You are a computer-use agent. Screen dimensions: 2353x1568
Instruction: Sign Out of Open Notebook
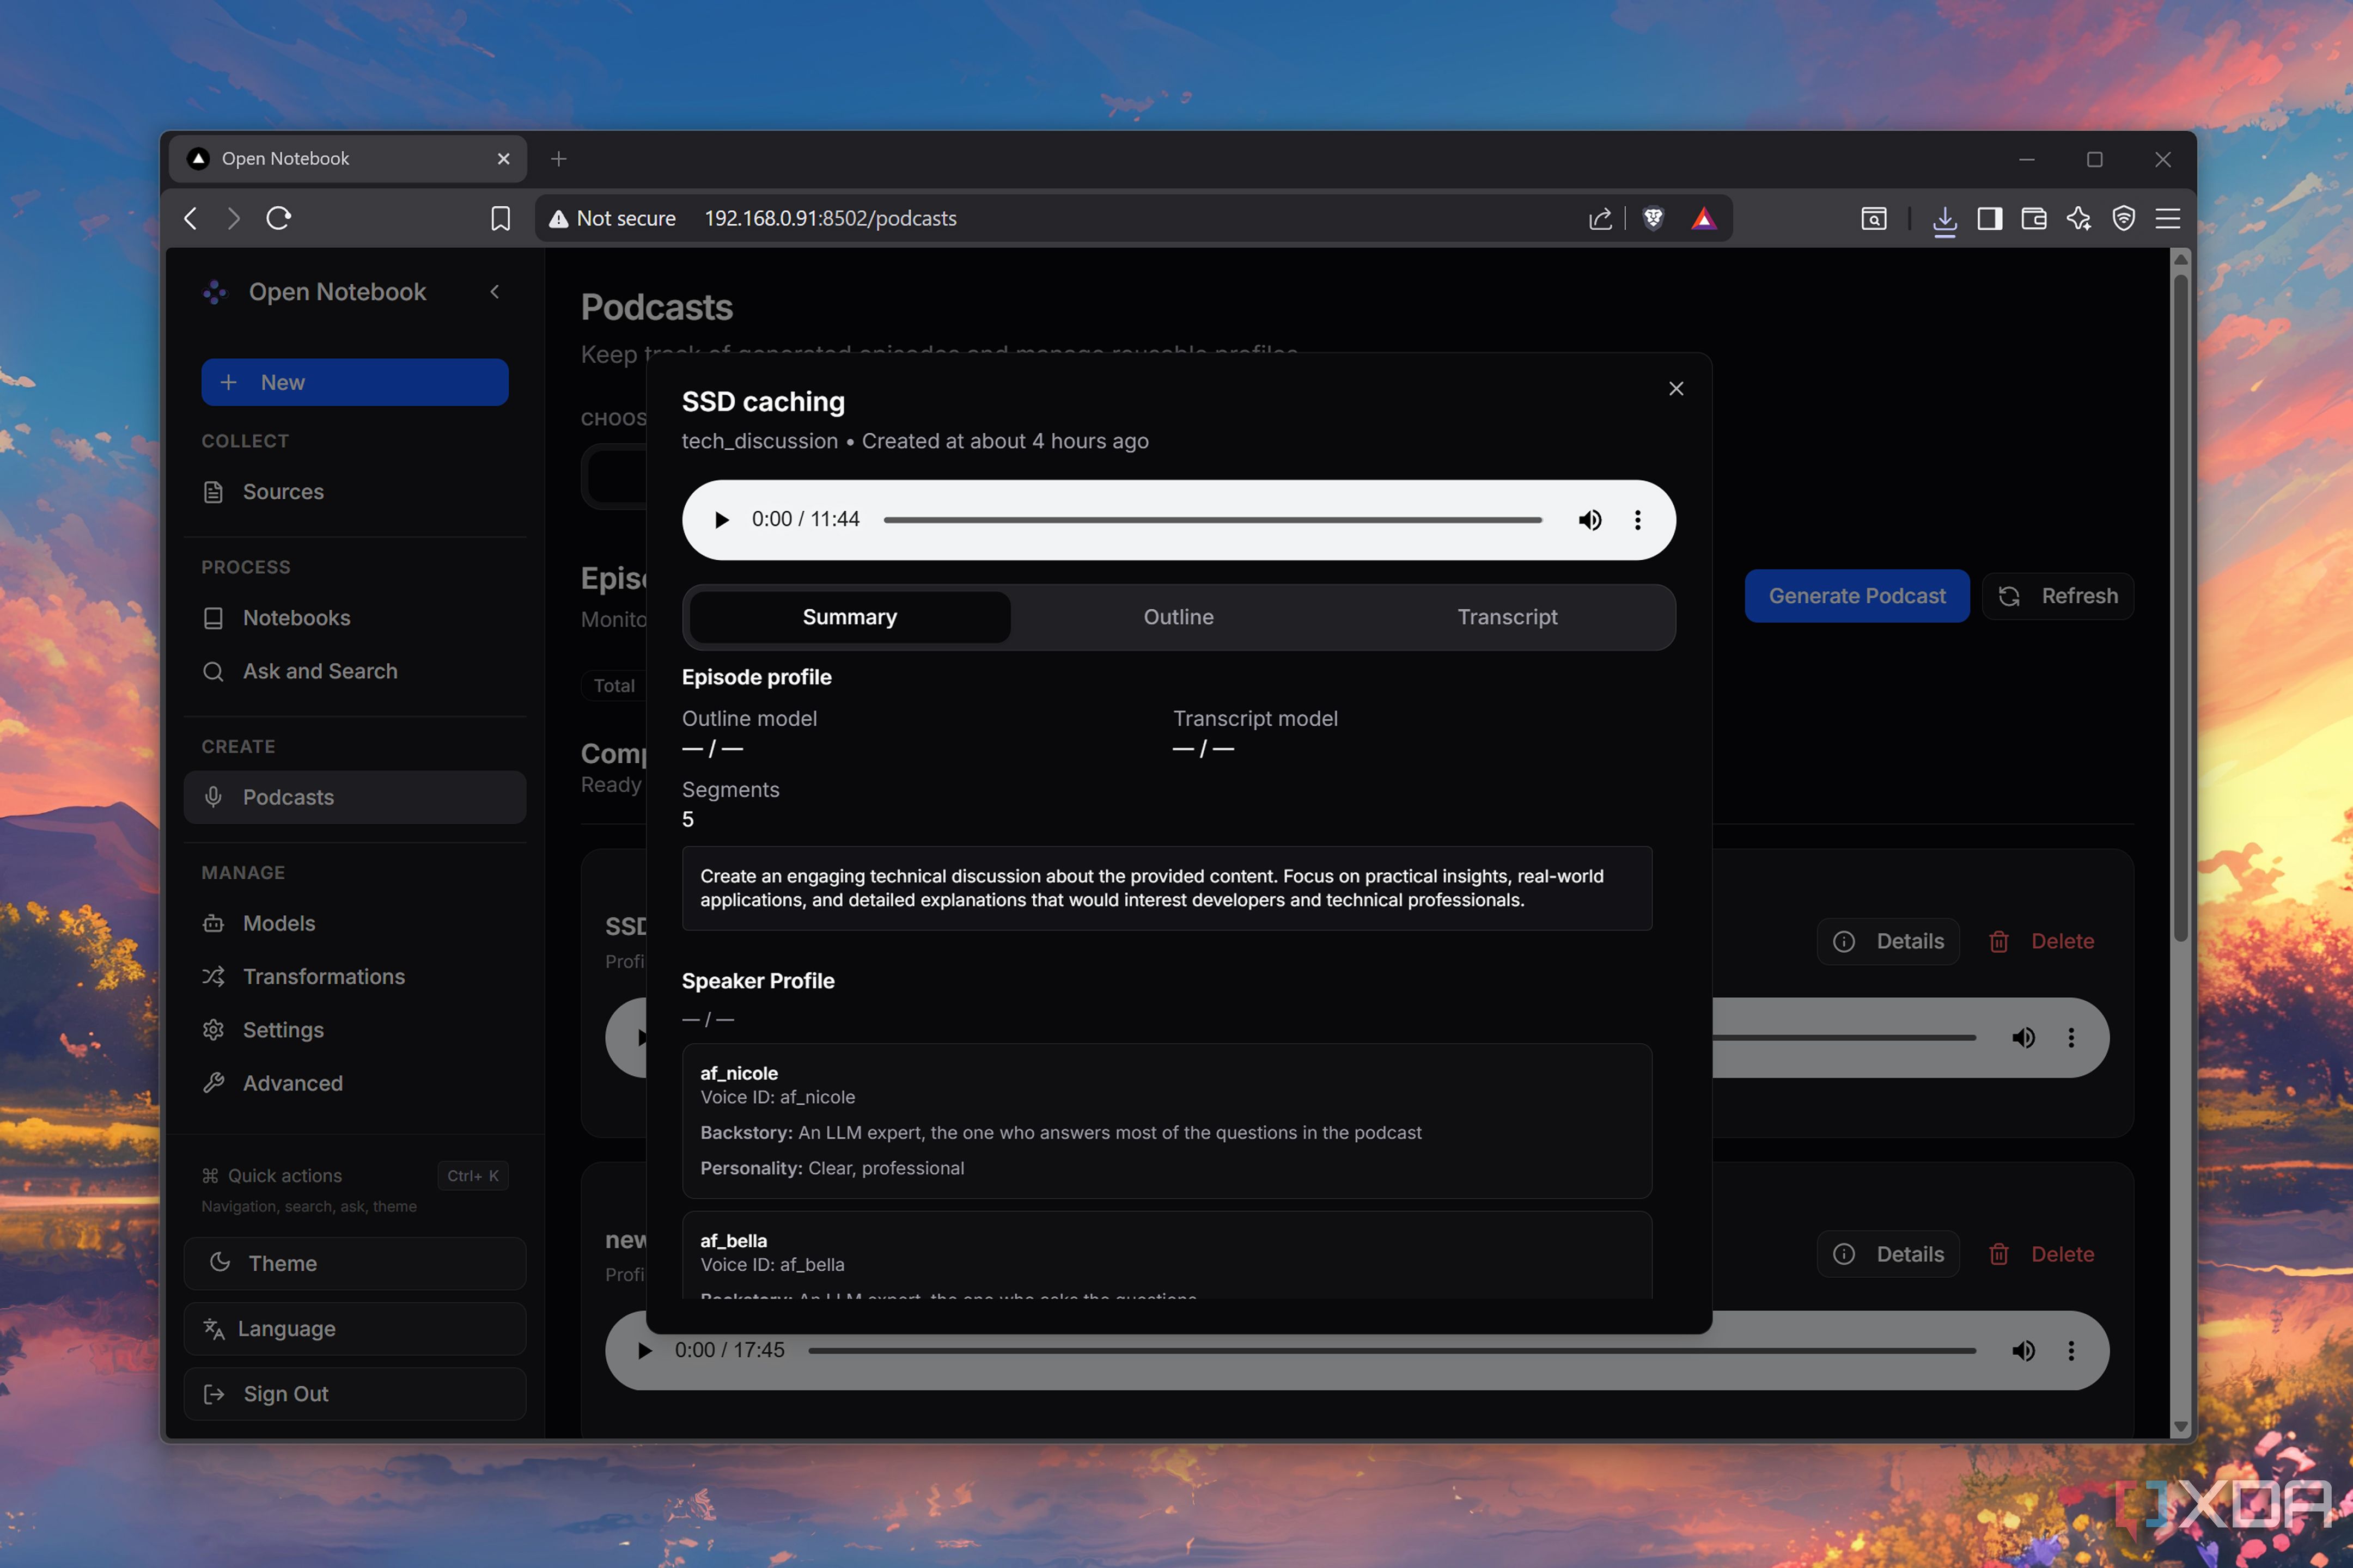pos(355,1394)
